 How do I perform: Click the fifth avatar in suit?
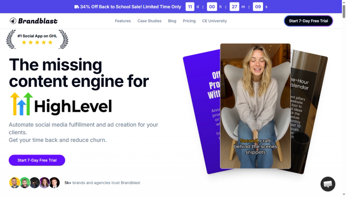pyautogui.click(x=55, y=183)
